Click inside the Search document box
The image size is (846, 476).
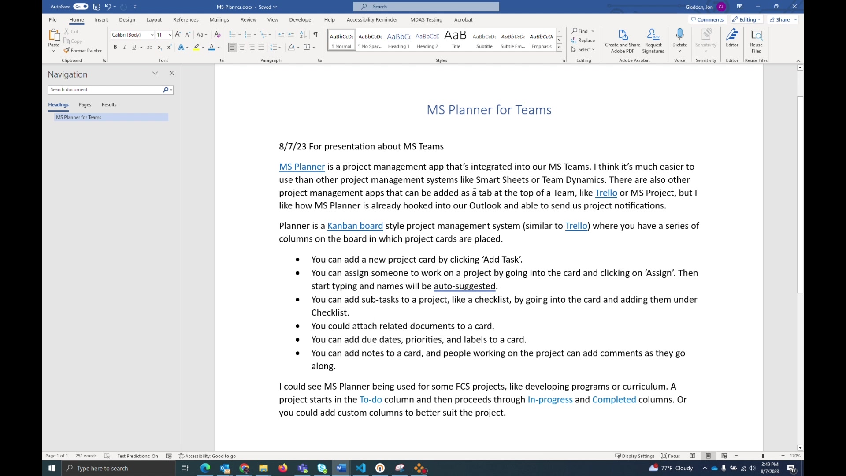[106, 89]
